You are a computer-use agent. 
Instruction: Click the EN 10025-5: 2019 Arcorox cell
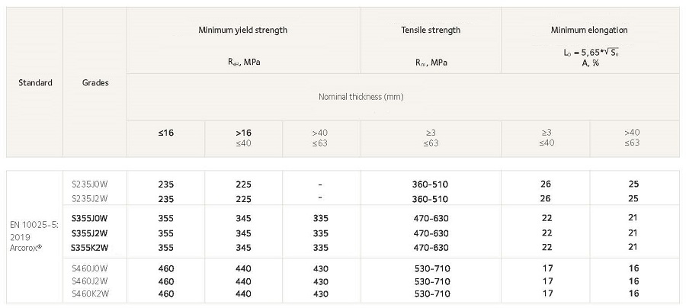(x=34, y=236)
